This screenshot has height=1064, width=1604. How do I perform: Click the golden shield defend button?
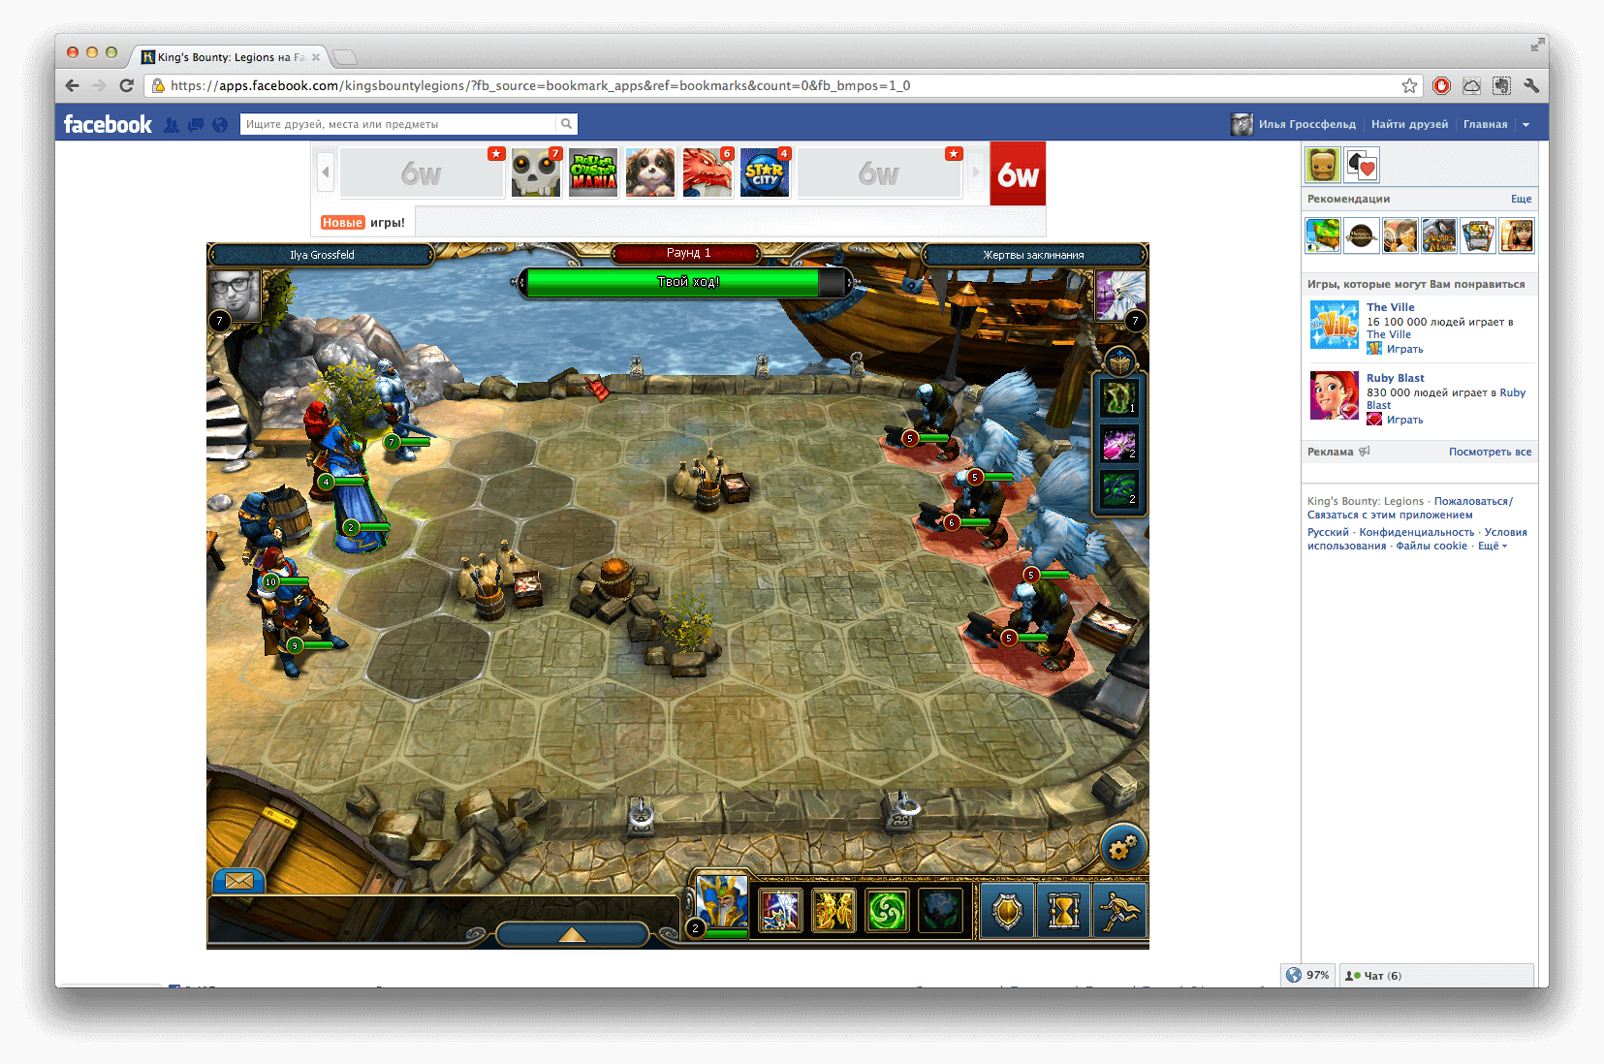coord(1007,911)
